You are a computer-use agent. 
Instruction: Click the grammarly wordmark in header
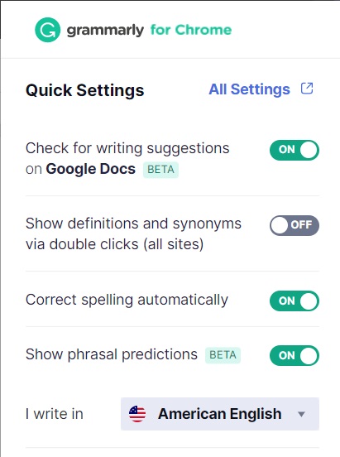point(105,30)
